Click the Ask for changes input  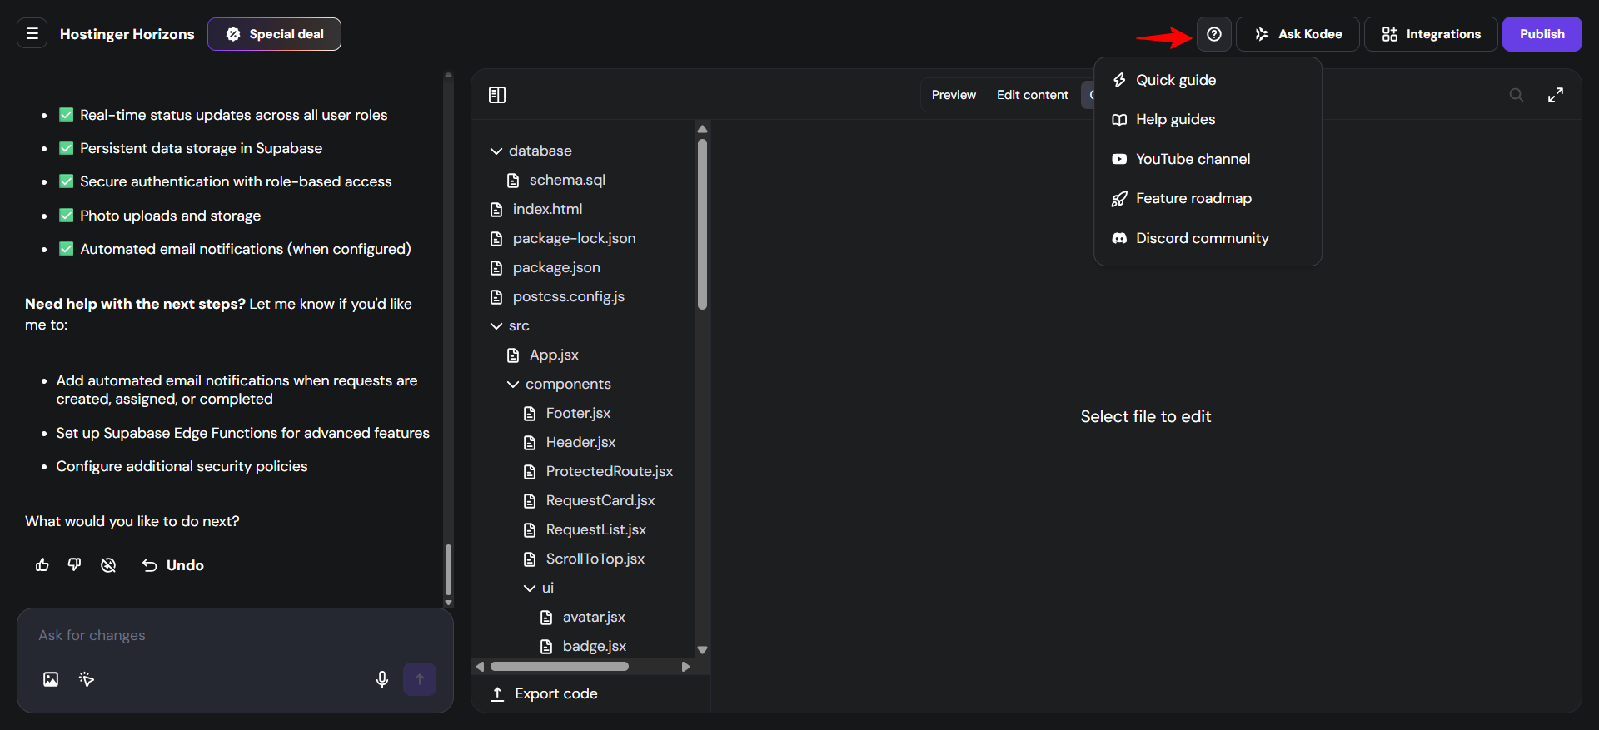point(235,635)
